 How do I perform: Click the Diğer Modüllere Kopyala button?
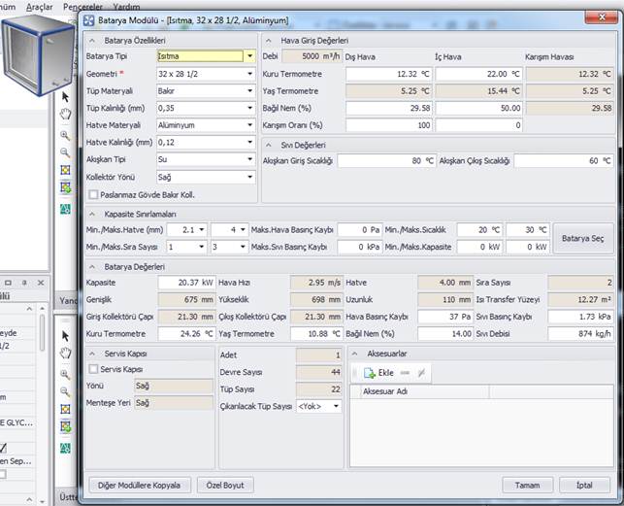click(139, 485)
